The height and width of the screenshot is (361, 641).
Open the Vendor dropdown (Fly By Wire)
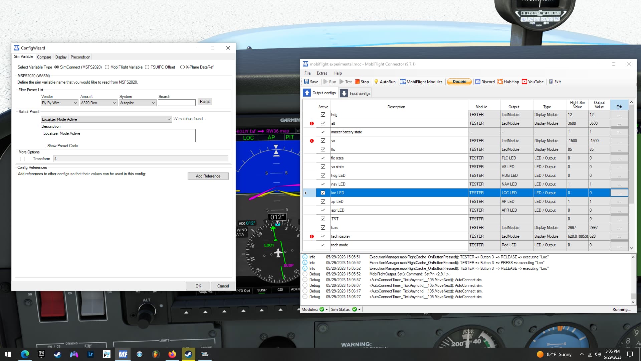tap(59, 103)
